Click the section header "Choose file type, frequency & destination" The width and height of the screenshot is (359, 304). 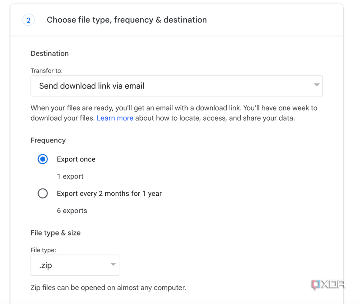tap(127, 20)
